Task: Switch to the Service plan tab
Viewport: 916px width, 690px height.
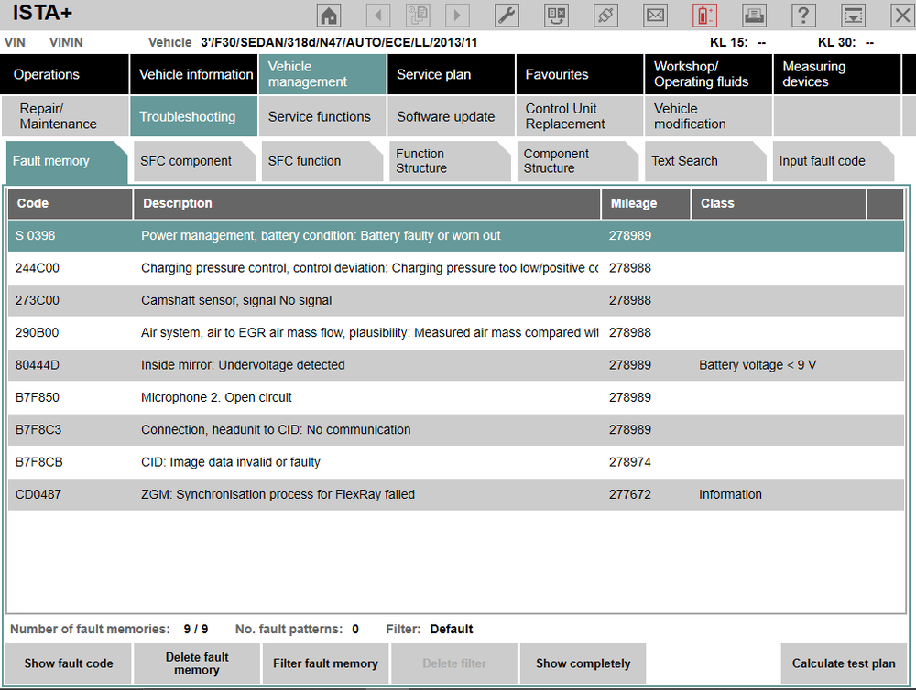Action: click(x=451, y=74)
